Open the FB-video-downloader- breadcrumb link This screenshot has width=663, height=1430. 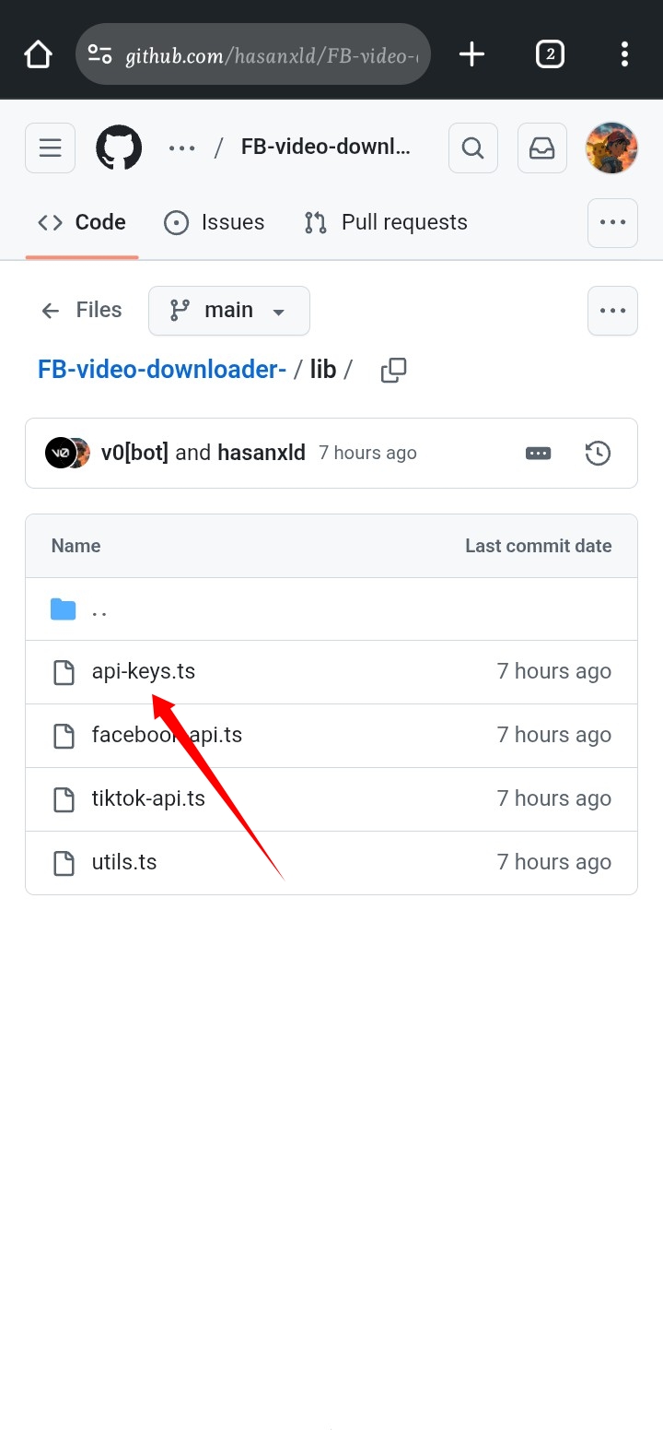pyautogui.click(x=162, y=370)
